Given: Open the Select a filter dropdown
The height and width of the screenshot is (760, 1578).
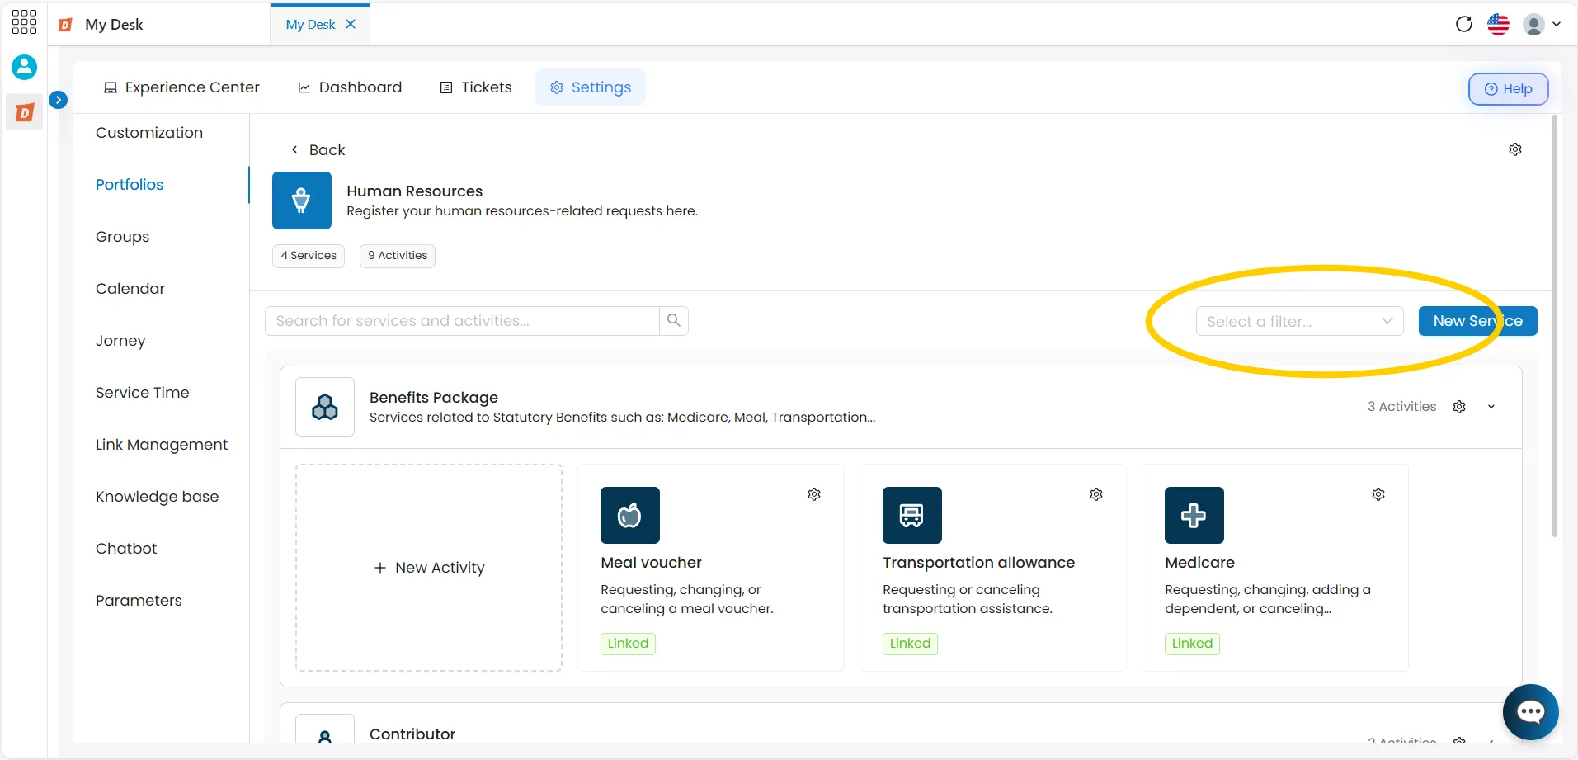Looking at the screenshot, I should pyautogui.click(x=1299, y=321).
